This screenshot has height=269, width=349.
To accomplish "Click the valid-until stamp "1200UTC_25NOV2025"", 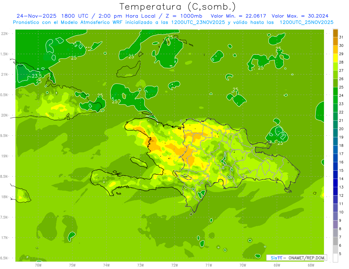I will pos(306,22).
